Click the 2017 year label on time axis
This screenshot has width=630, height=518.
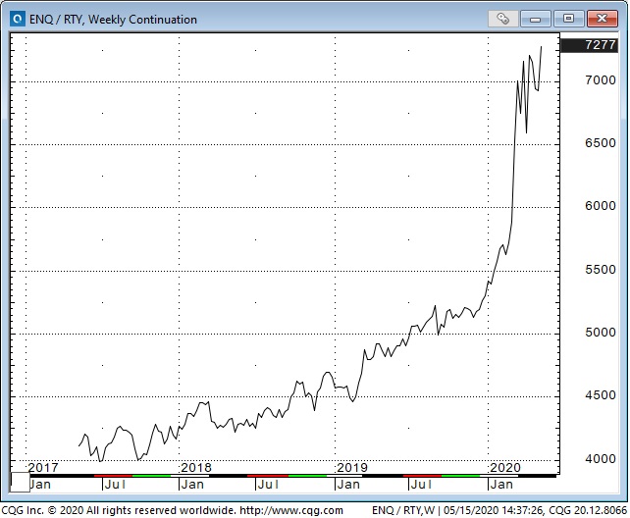(43, 467)
